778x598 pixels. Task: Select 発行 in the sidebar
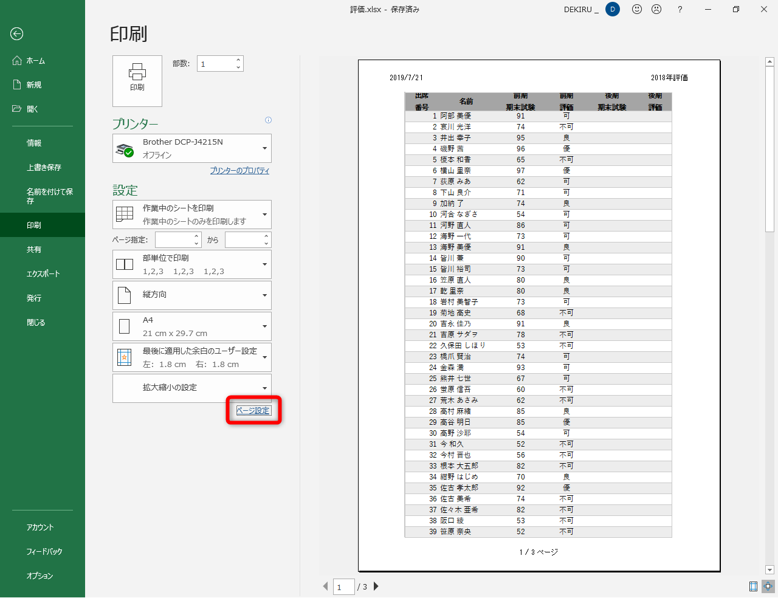(43, 298)
